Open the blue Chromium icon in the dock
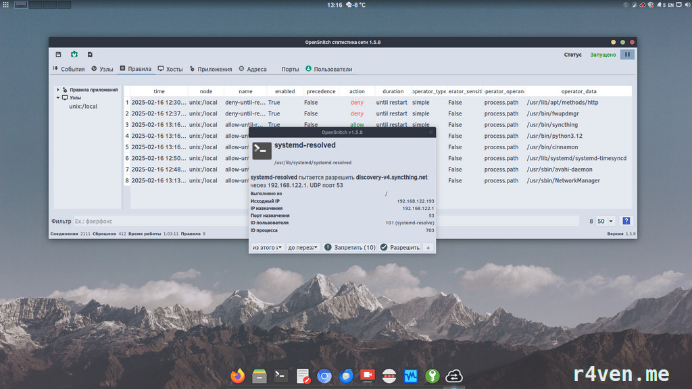Viewport: 692px width, 389px height. [324, 375]
